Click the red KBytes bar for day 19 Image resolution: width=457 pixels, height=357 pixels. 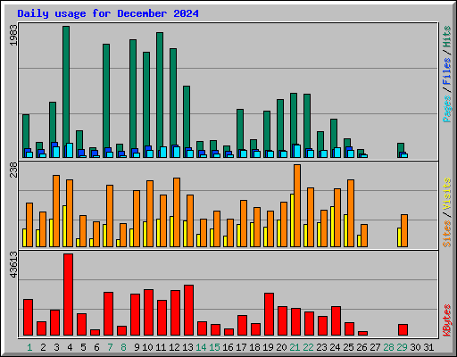tap(269, 314)
